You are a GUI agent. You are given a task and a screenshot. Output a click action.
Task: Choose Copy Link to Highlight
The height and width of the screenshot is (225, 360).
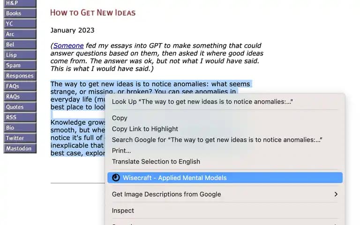pos(225,129)
